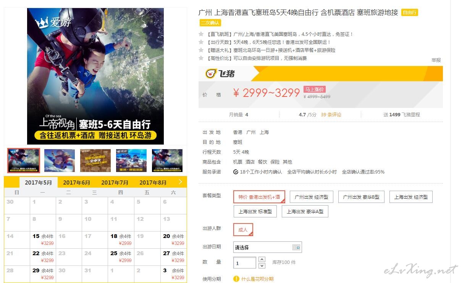Select the 广州出发 经济型 package option
Image resolution: width=462 pixels, height=283 pixels.
pos(312,197)
